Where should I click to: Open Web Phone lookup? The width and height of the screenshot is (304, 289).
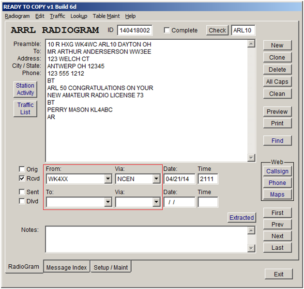click(277, 183)
